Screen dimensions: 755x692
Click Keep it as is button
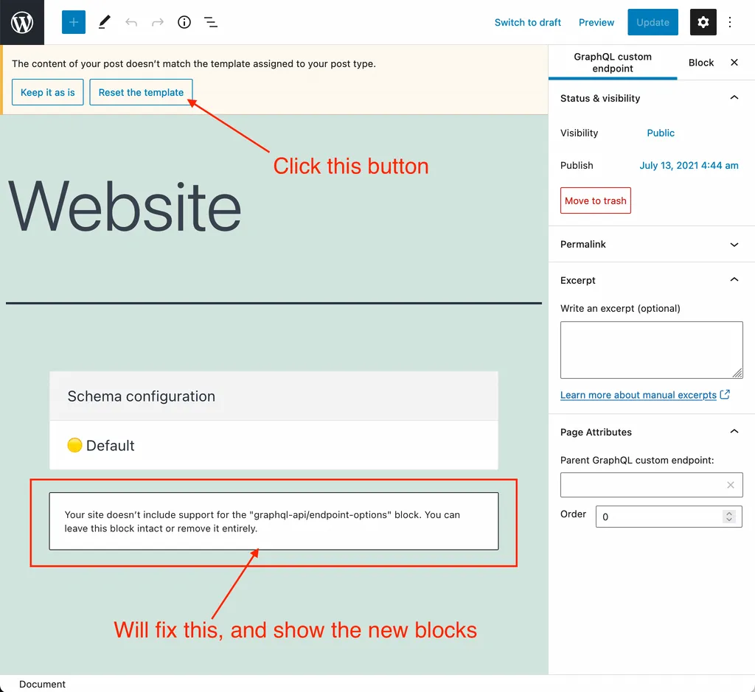pyautogui.click(x=48, y=92)
